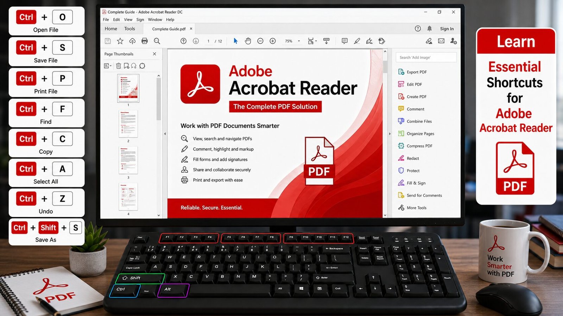Select page 1 thumbnail
The height and width of the screenshot is (316, 563).
click(128, 88)
